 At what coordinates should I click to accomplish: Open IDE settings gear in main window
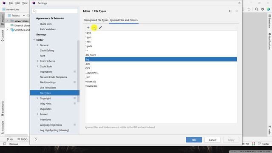coord(263,9)
